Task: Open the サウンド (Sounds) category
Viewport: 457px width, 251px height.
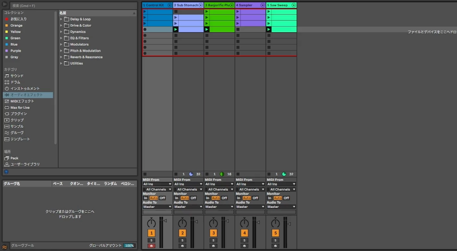Action: tap(17, 76)
